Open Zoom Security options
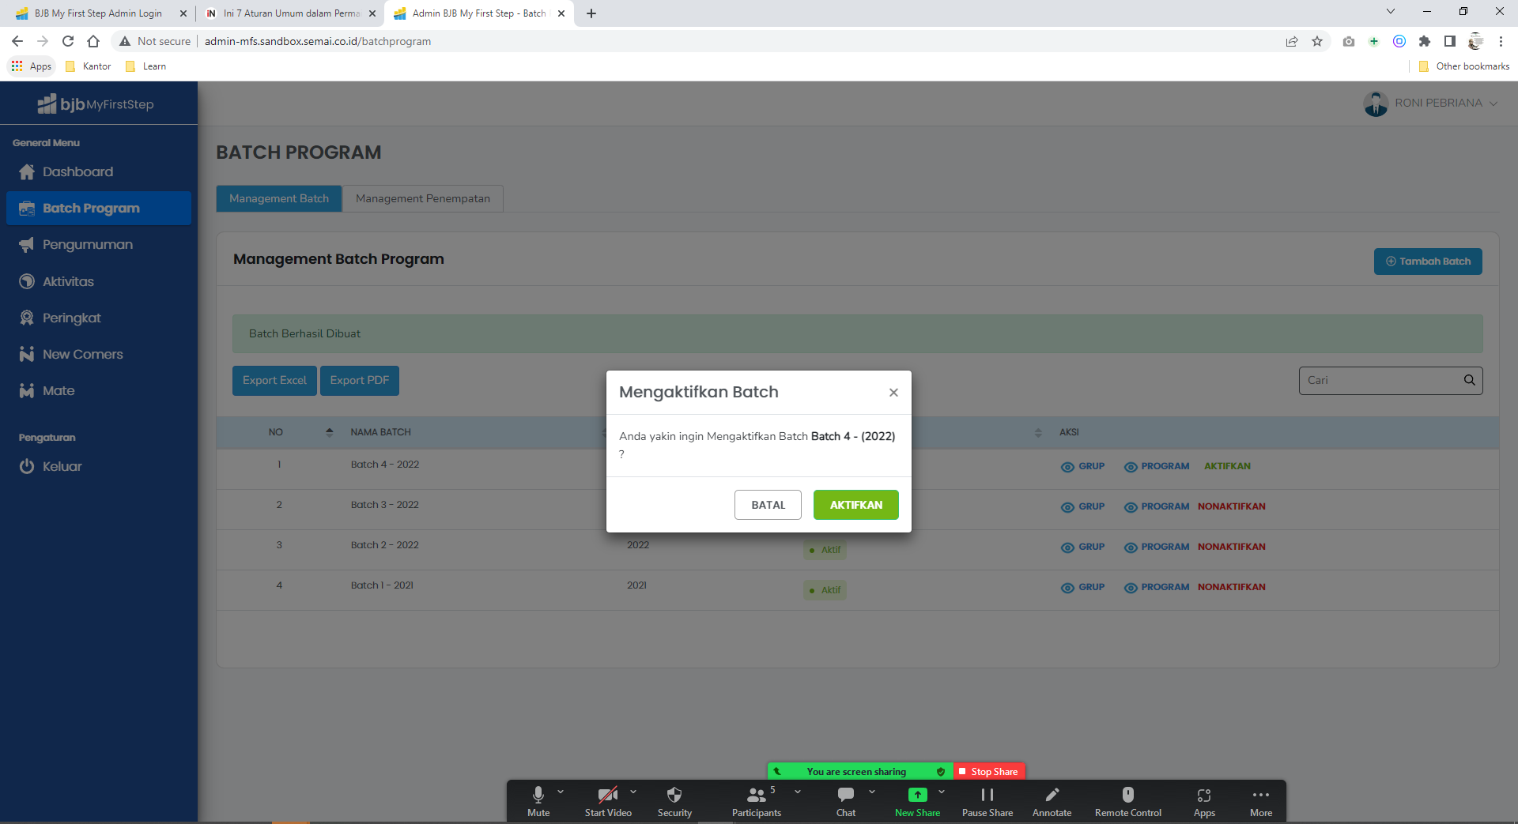 tap(674, 801)
